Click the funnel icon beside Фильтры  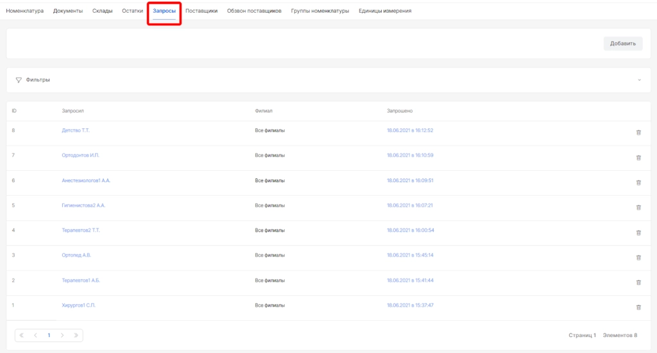point(19,80)
